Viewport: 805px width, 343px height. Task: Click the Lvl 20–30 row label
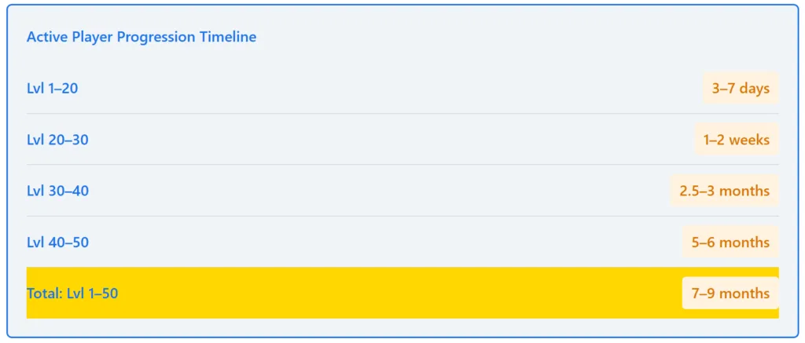57,140
